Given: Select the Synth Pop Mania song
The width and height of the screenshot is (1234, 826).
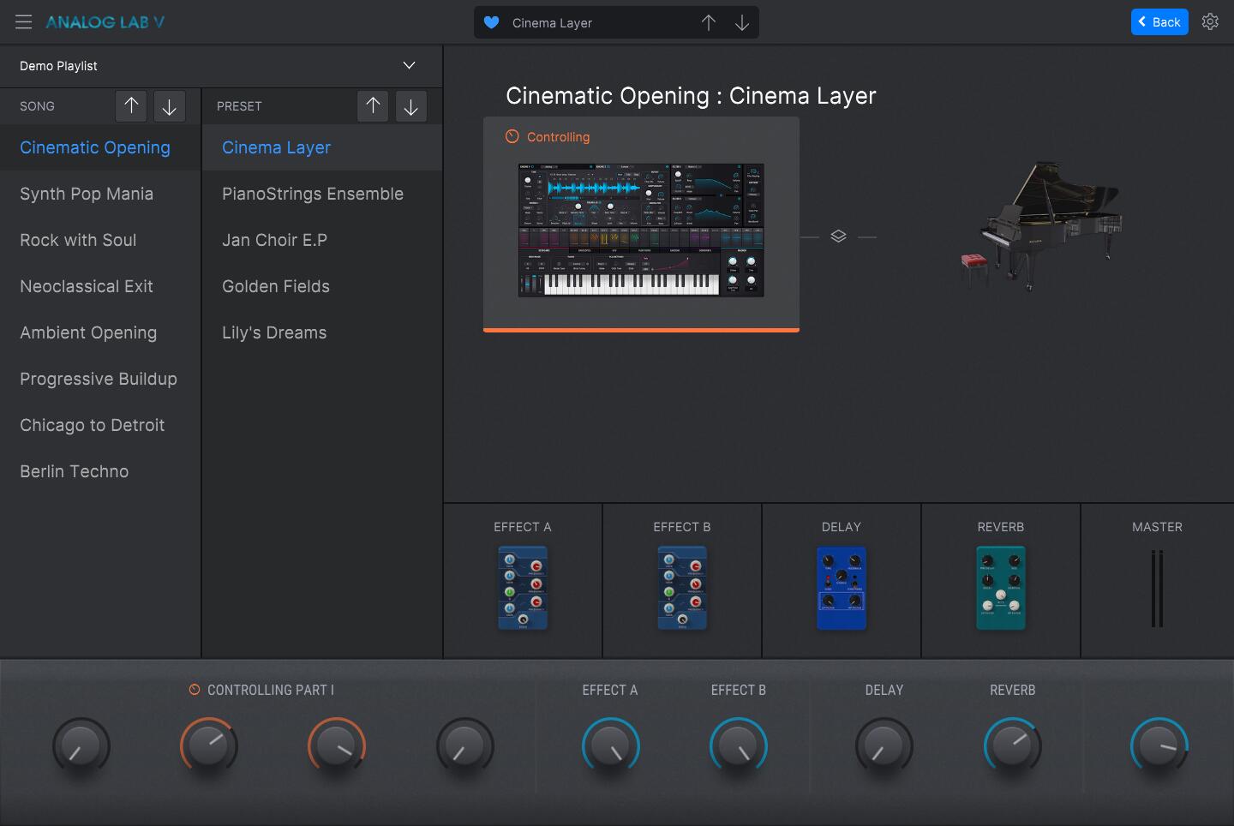Looking at the screenshot, I should tap(100, 194).
